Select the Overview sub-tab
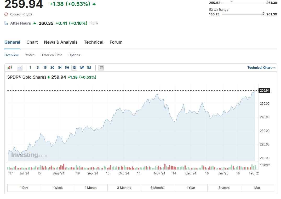Screen dimensions: 281x199 (x=12, y=55)
